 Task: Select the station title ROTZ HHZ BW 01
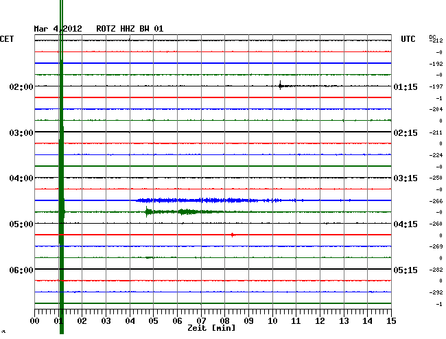[130, 29]
